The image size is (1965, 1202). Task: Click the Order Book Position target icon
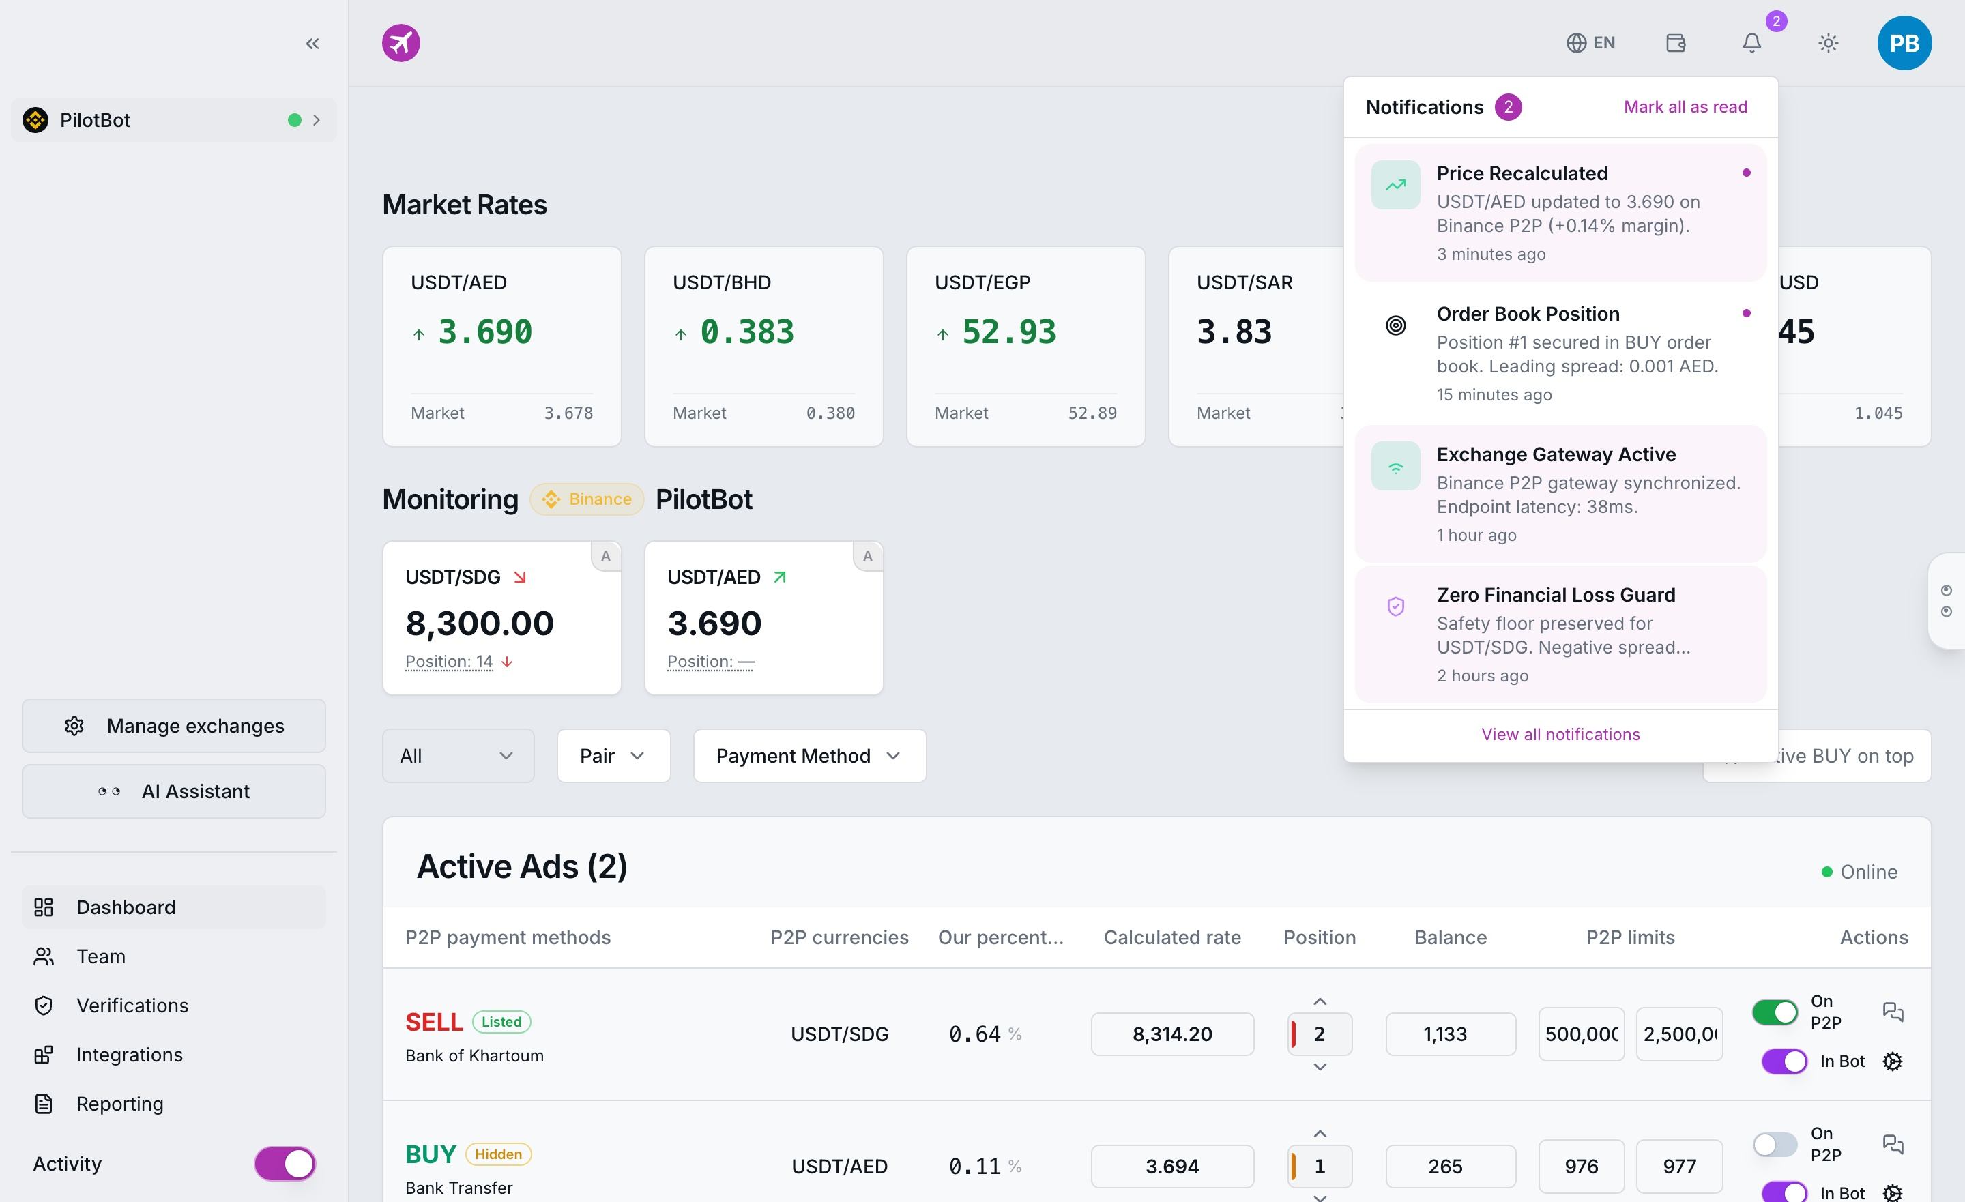(x=1395, y=325)
